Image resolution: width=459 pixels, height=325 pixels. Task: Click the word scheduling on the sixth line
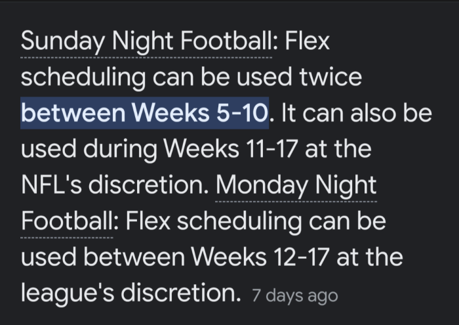(x=239, y=222)
